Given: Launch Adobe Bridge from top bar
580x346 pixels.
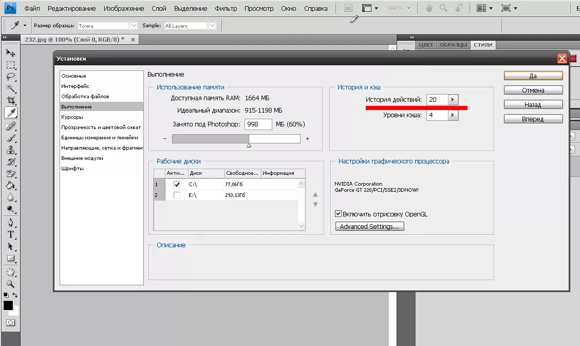Looking at the screenshot, I should pyautogui.click(x=348, y=8).
